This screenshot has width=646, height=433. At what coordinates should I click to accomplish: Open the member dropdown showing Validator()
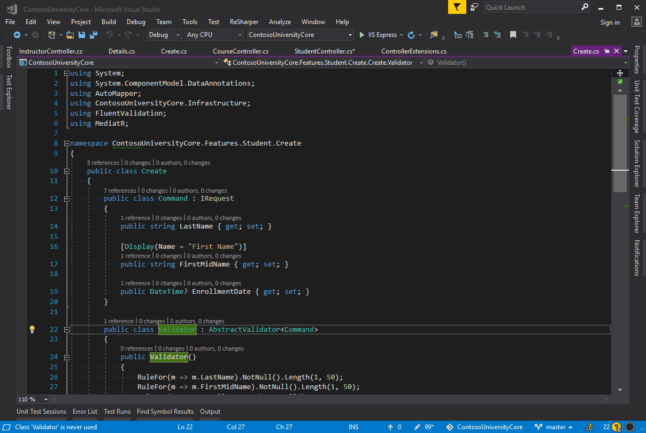(x=528, y=63)
